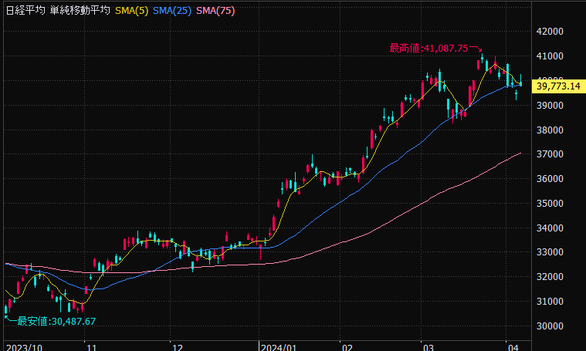Click the 39000 price axis label

click(550, 105)
